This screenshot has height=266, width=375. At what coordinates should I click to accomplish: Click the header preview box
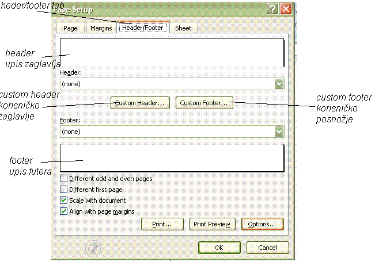click(x=172, y=53)
